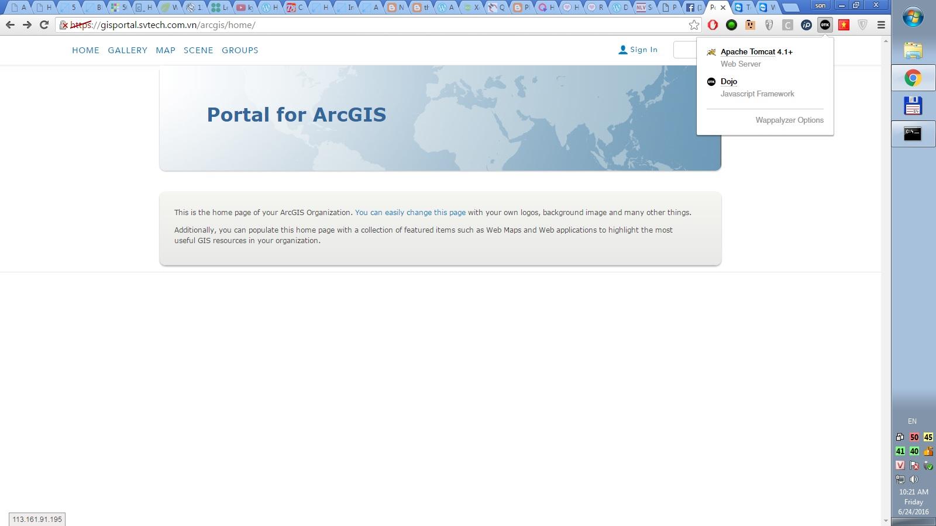Open the Chrome hamburger menu
This screenshot has width=936, height=526.
(881, 25)
